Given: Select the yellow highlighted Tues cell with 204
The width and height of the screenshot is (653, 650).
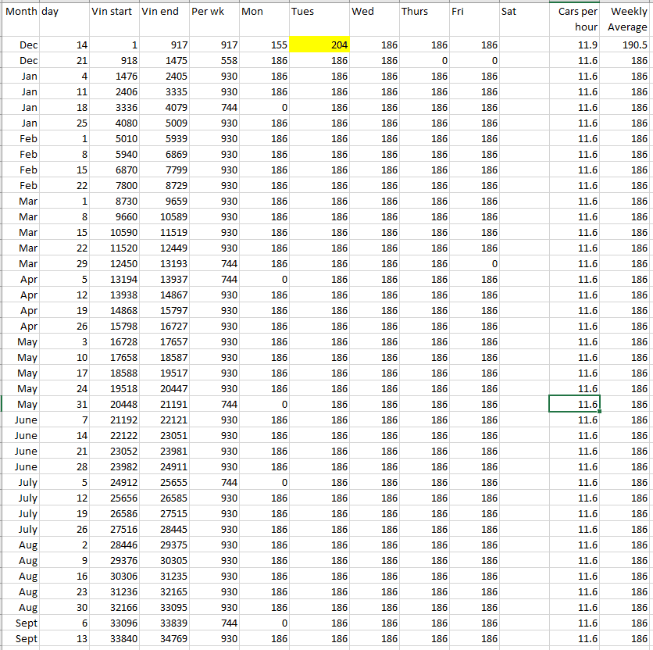Looking at the screenshot, I should pyautogui.click(x=319, y=45).
